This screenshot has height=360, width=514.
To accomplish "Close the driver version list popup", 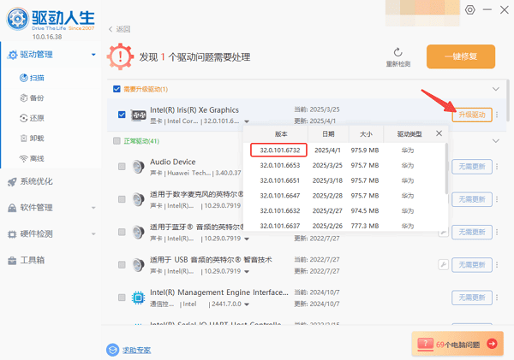I will 439,133.
